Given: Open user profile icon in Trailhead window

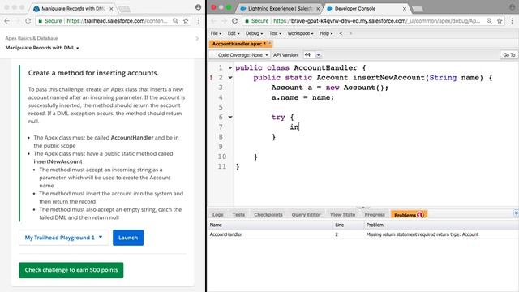Looking at the screenshot, I should coord(198,7).
